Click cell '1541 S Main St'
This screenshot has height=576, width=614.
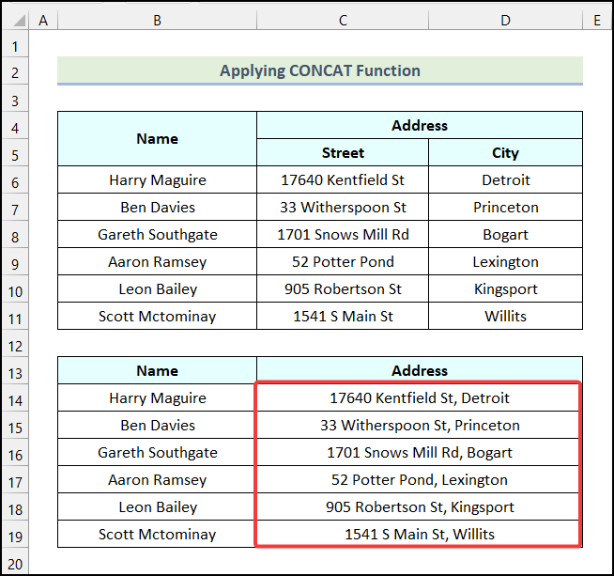point(343,316)
